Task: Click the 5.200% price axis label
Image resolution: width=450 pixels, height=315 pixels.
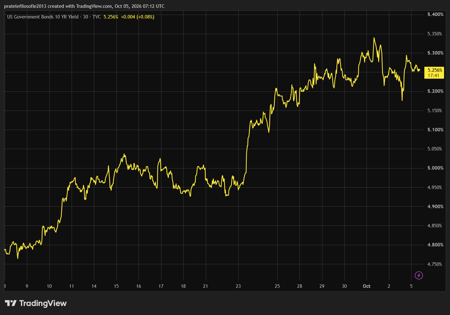Action: tap(435, 91)
